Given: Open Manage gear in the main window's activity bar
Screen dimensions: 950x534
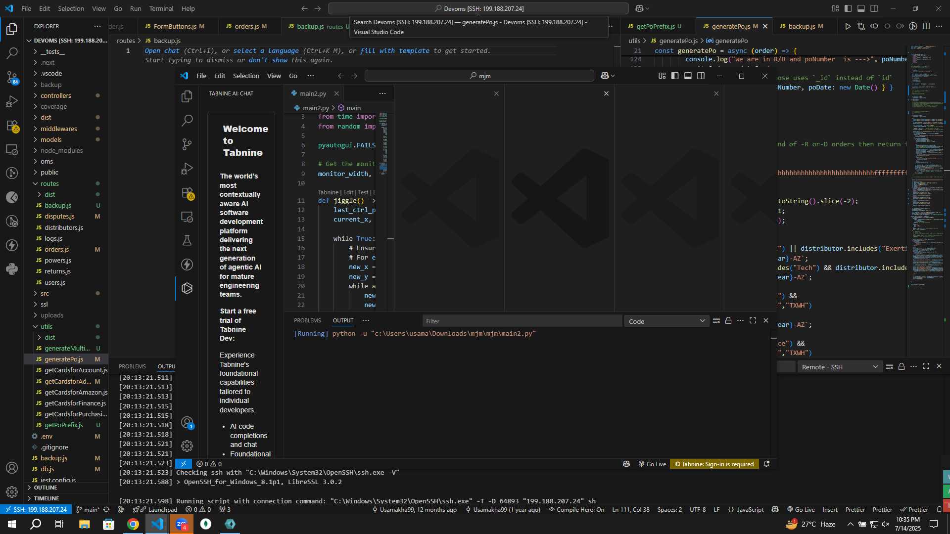Looking at the screenshot, I should (12, 492).
